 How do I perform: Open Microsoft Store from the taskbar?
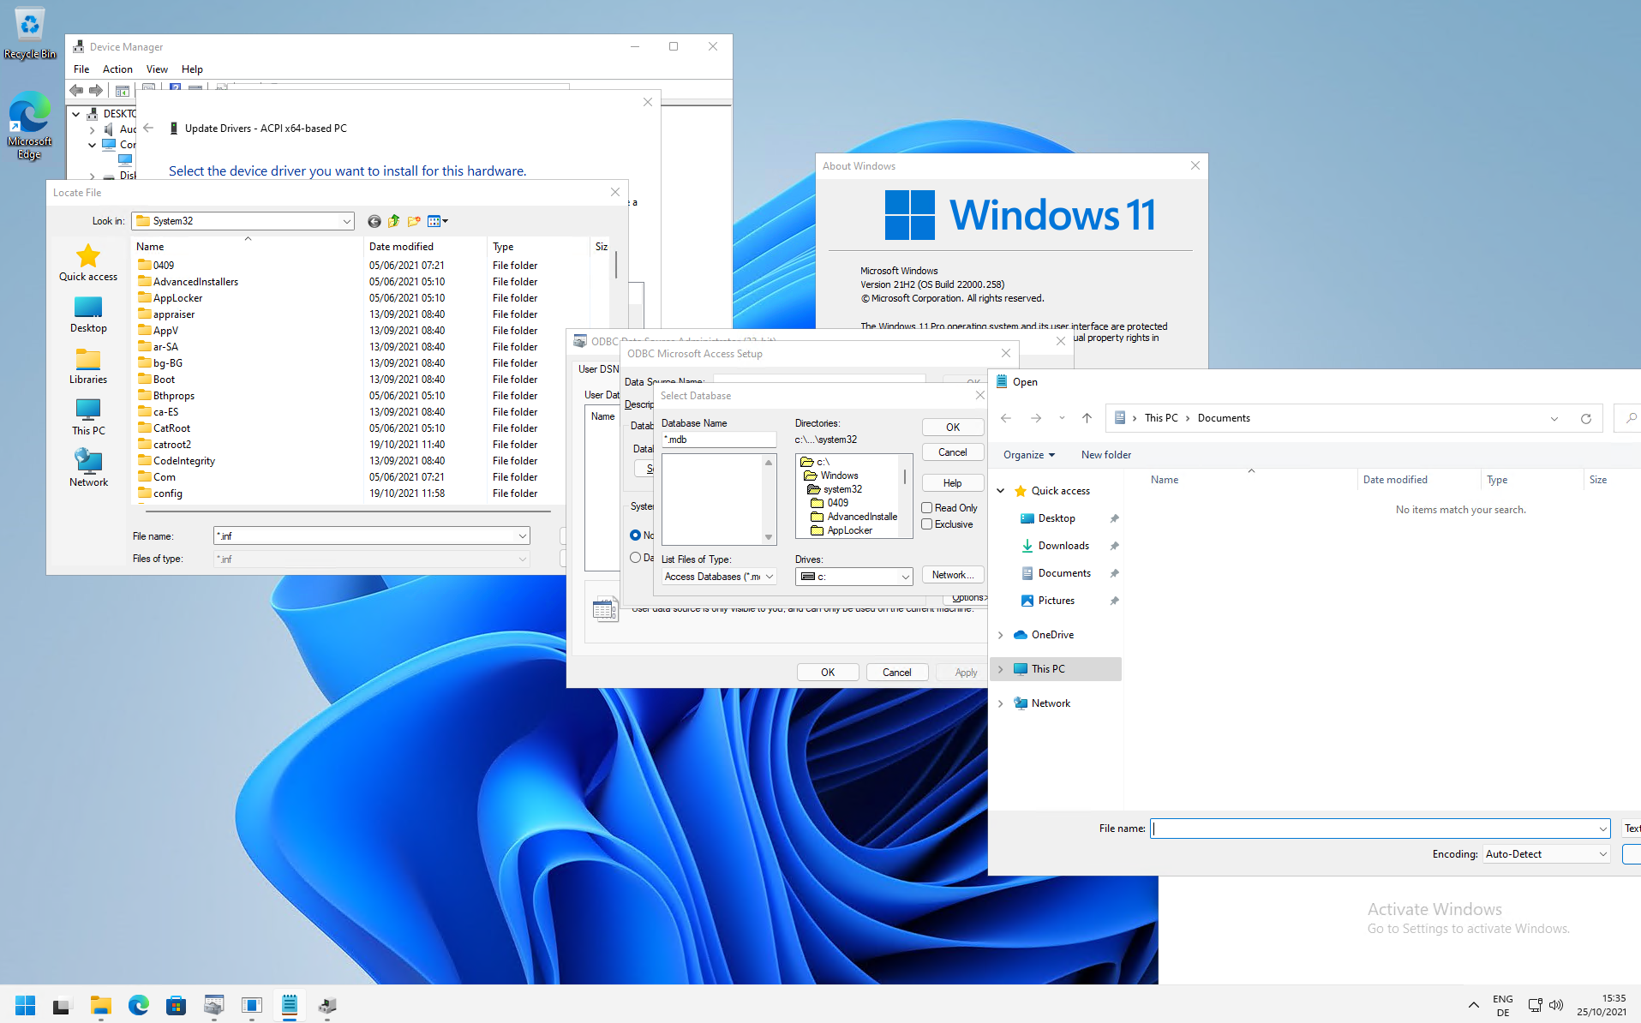[x=177, y=1005]
